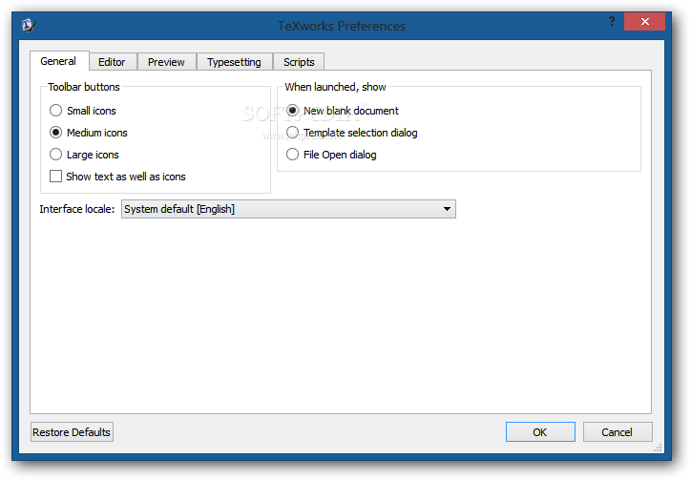The image size is (691, 480).
Task: Choose Template selection dialog option
Action: pos(351,133)
